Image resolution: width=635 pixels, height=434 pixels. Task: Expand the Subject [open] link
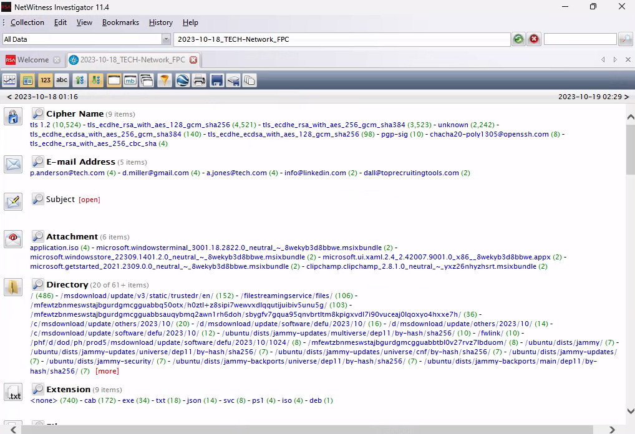tap(89, 200)
